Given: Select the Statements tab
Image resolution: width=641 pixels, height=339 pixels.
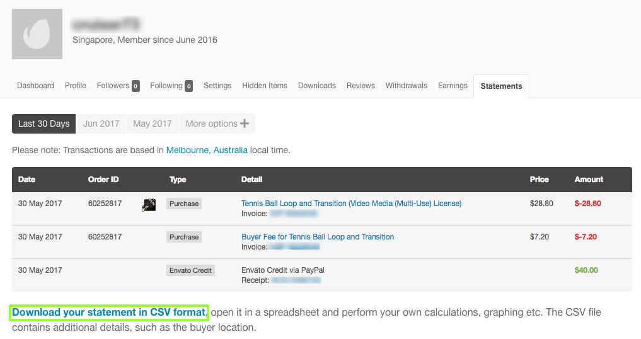Looking at the screenshot, I should tap(501, 86).
